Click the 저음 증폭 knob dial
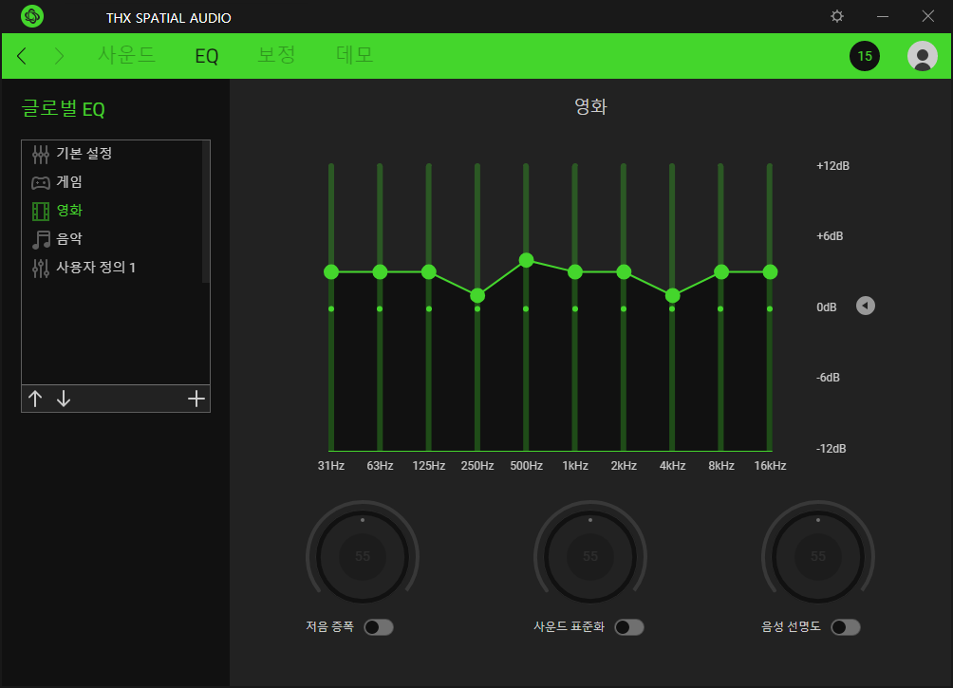This screenshot has height=688, width=953. tap(363, 556)
